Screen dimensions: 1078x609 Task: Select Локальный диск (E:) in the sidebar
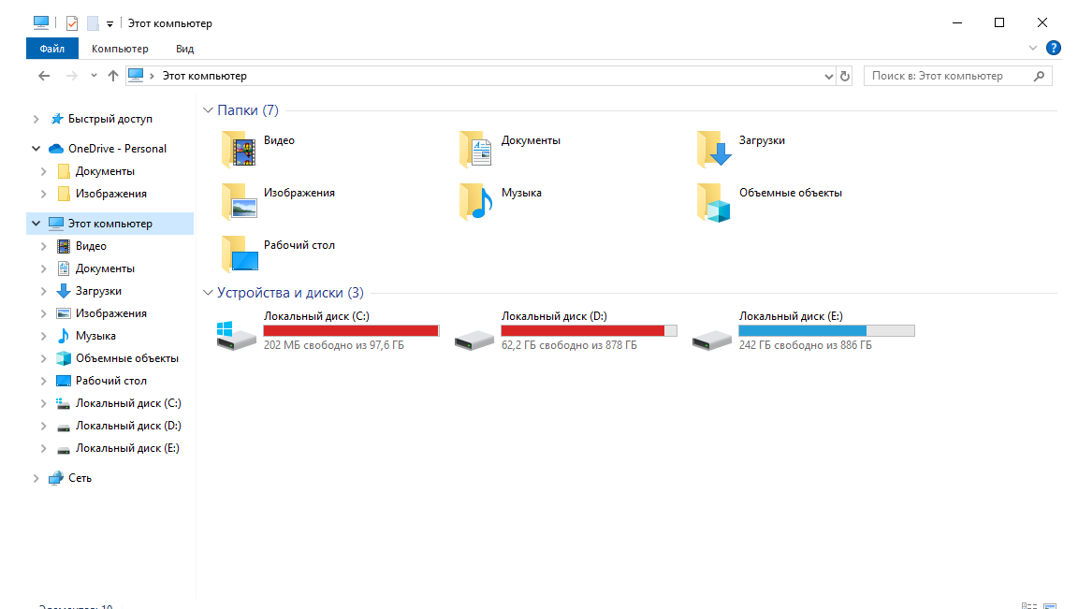(127, 448)
